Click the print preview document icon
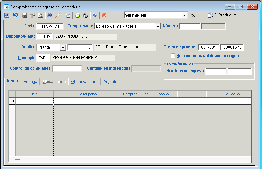 click(40, 15)
